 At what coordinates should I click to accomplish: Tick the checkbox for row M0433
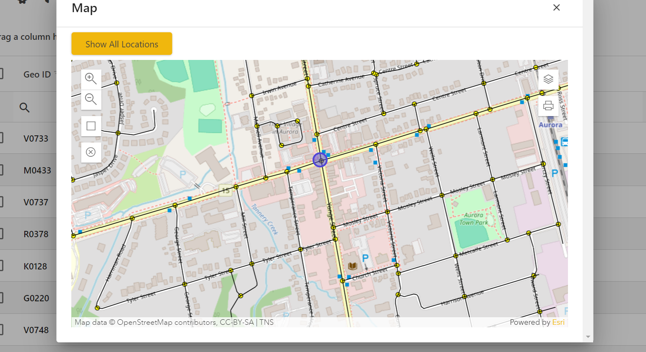(1, 170)
